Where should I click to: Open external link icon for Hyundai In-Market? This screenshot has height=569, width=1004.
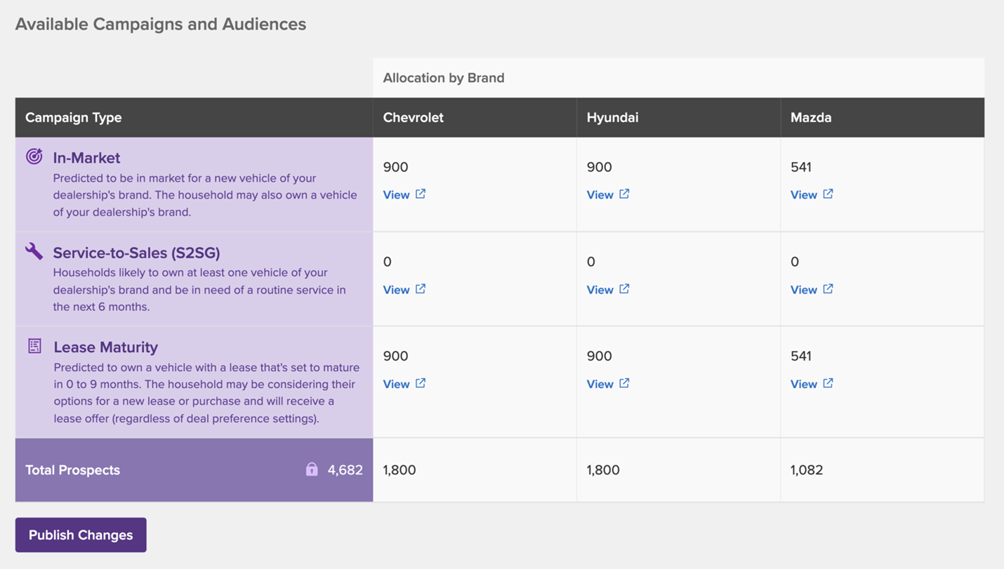click(x=624, y=194)
